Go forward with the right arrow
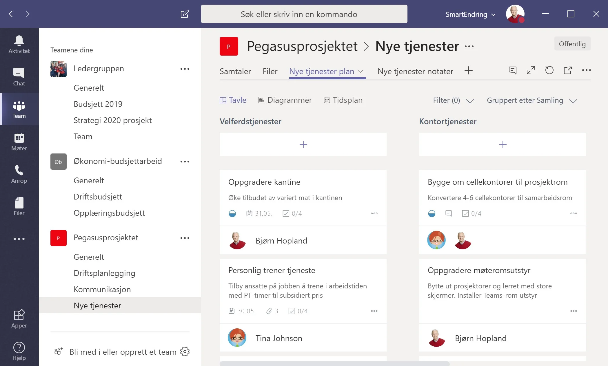Screen dimensions: 608x366 [x=27, y=14]
